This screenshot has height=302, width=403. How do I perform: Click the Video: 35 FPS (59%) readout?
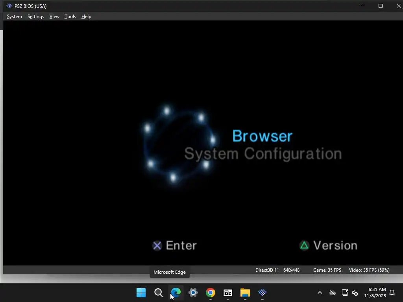(369, 270)
